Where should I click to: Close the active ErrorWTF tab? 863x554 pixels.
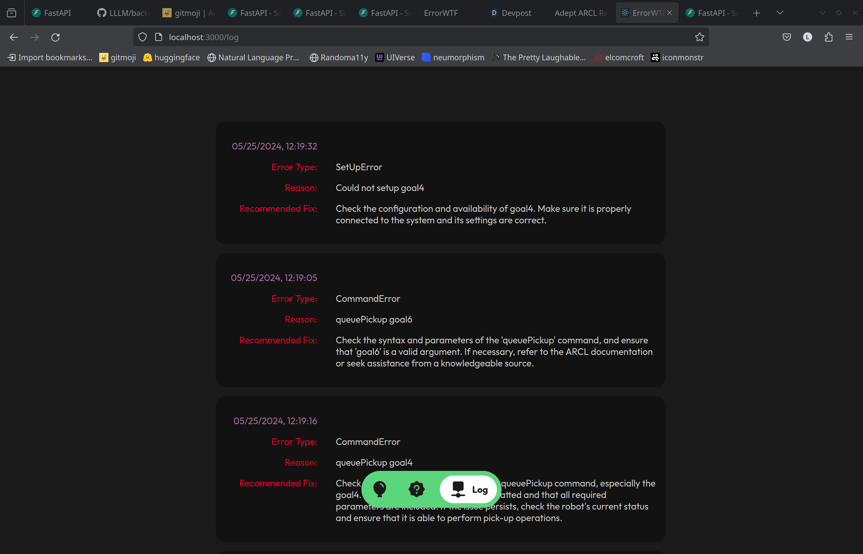[669, 13]
